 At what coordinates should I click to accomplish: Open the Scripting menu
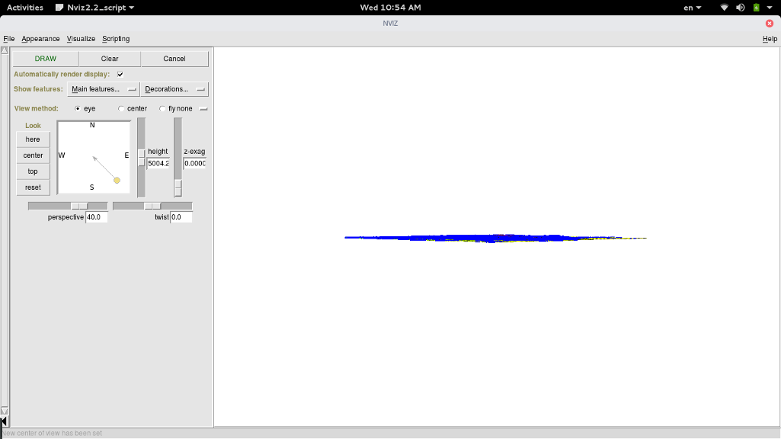tap(116, 39)
